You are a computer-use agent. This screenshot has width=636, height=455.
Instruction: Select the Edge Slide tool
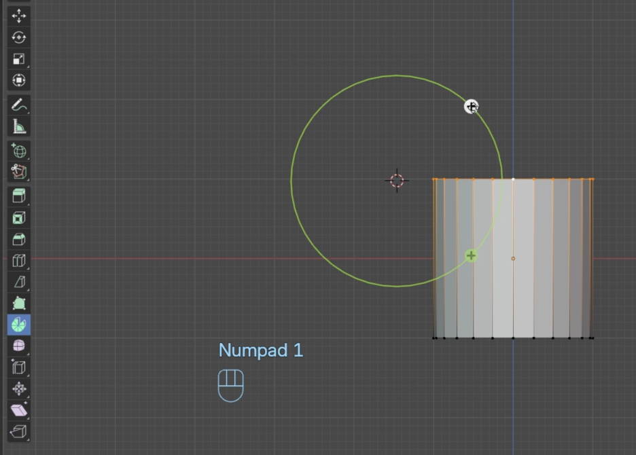18,367
